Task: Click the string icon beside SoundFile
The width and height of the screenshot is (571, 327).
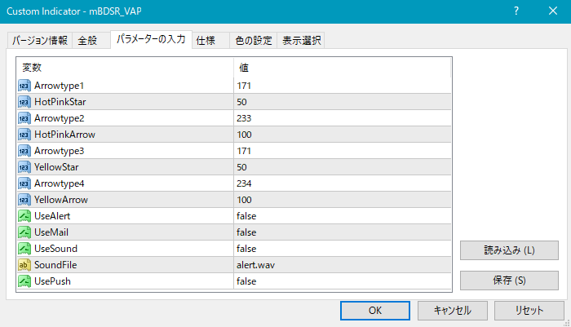Action: point(24,265)
